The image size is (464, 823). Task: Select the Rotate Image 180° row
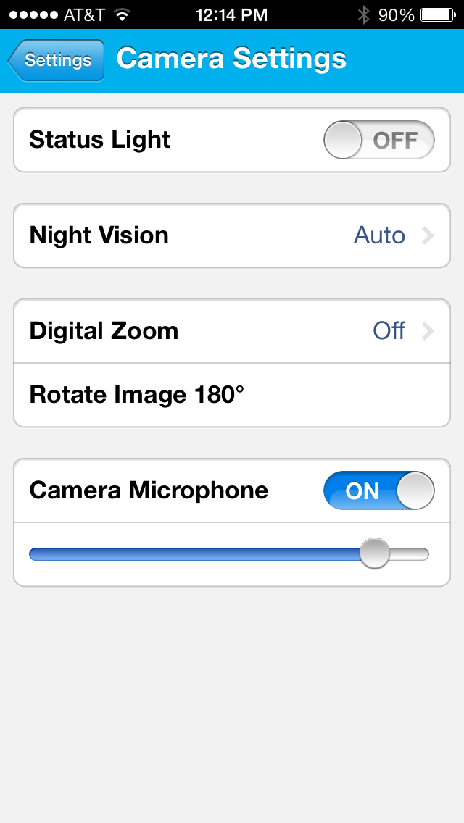(x=232, y=395)
